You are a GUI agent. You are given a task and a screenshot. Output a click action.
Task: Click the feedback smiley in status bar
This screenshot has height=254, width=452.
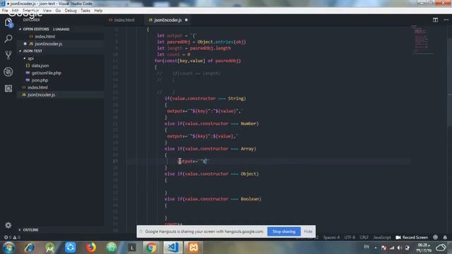[435, 237]
